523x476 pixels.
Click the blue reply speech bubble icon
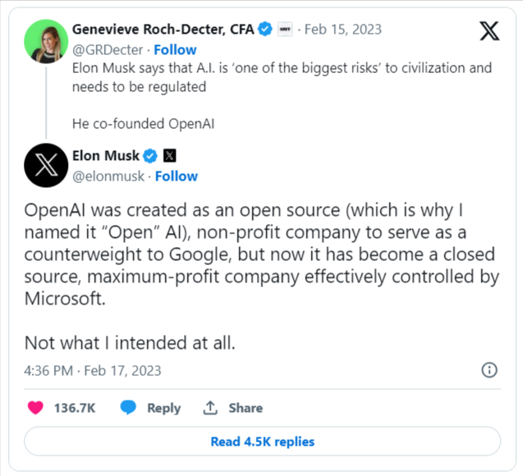pos(128,408)
